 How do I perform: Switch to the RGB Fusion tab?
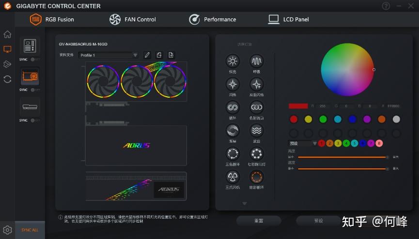tap(52, 19)
